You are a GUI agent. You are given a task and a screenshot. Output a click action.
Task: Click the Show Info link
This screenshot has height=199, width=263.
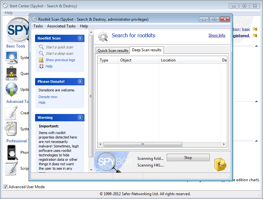coord(217,35)
